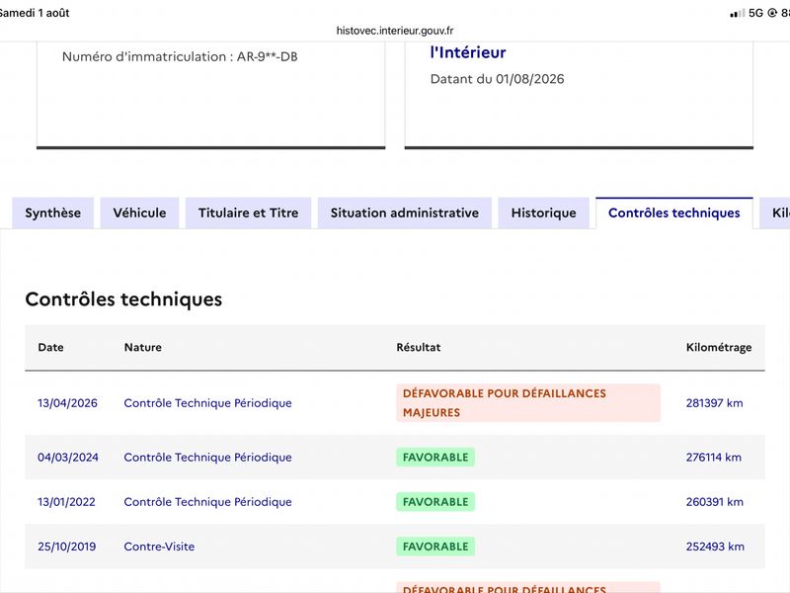This screenshot has width=790, height=593.
Task: Select the Contrôles techniques tab
Action: (x=674, y=212)
